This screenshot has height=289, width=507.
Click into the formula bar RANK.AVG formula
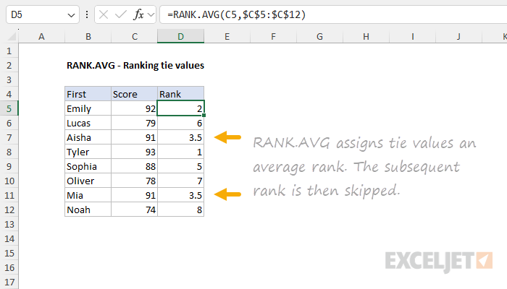point(236,14)
